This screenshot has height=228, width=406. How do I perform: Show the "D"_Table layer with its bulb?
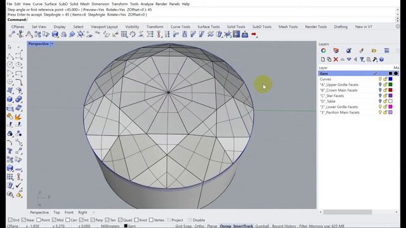380,101
